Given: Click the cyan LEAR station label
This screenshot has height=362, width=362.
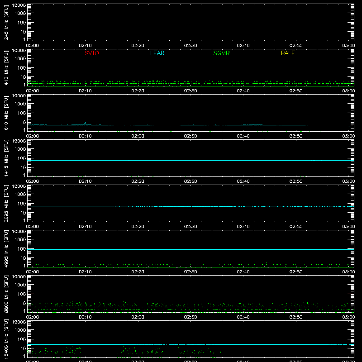Looking at the screenshot, I should (157, 53).
